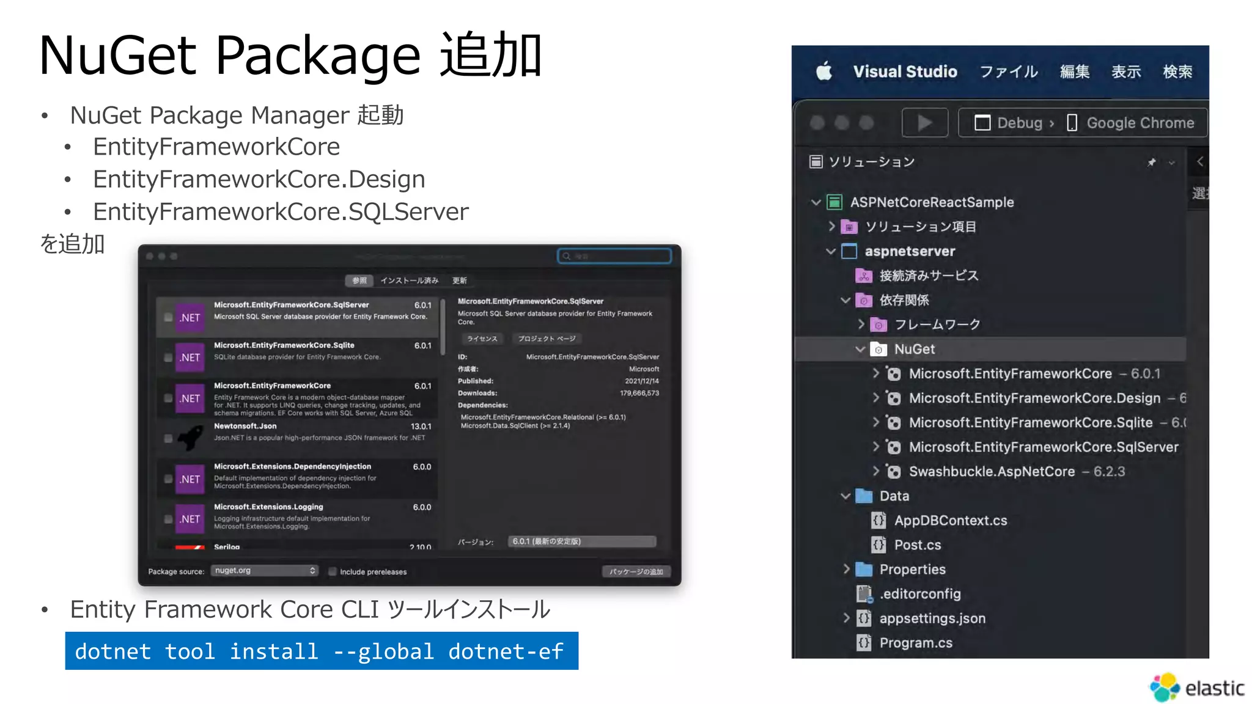
Task: Check the Microsoft.EntityFrameworkCore.Sqlite package checkbox
Action: [168, 358]
